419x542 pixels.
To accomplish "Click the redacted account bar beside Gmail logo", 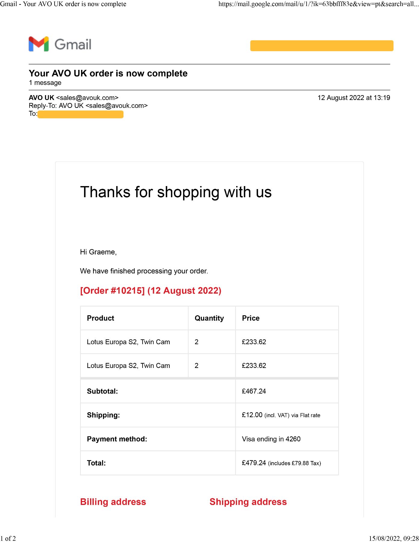I will 322,46.
